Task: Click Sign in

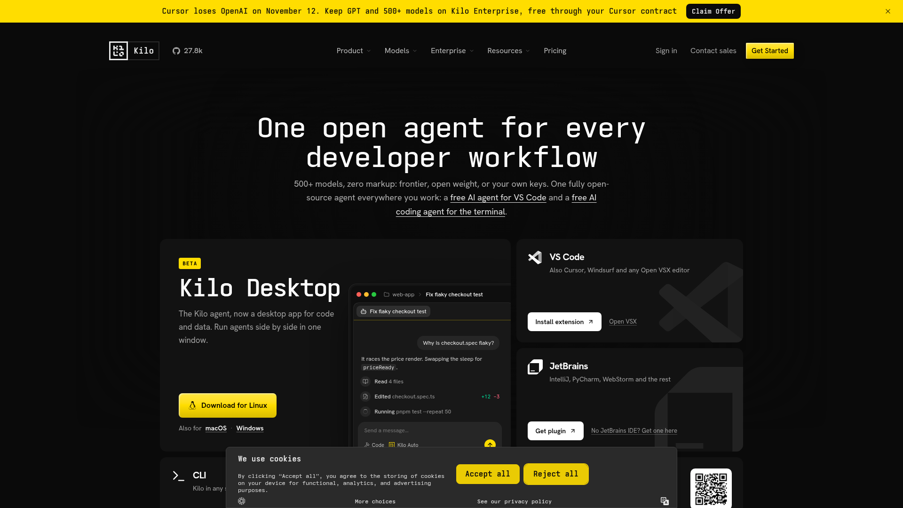Action: [666, 51]
